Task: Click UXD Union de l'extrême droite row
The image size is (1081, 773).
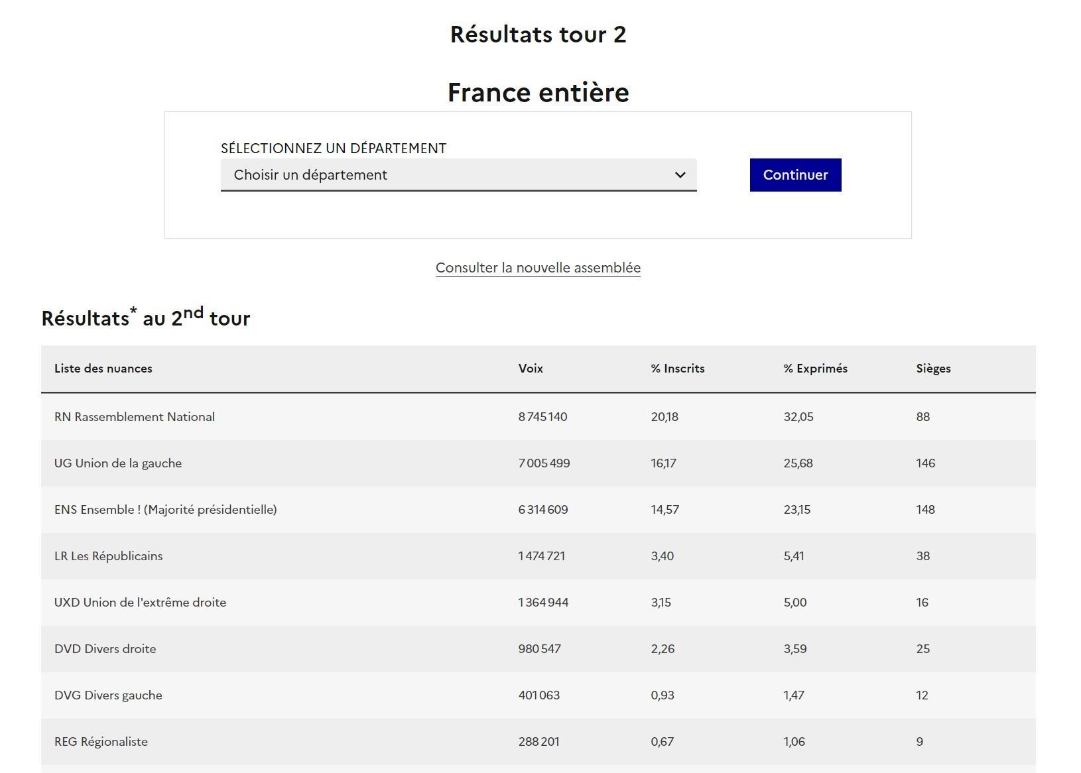Action: tap(140, 603)
